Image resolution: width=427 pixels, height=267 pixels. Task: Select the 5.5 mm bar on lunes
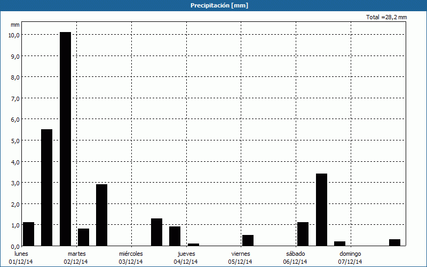(x=47, y=187)
